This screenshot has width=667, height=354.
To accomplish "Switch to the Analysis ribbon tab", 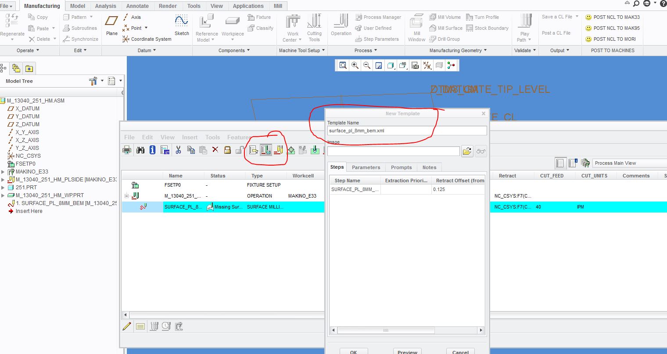I will [x=106, y=6].
